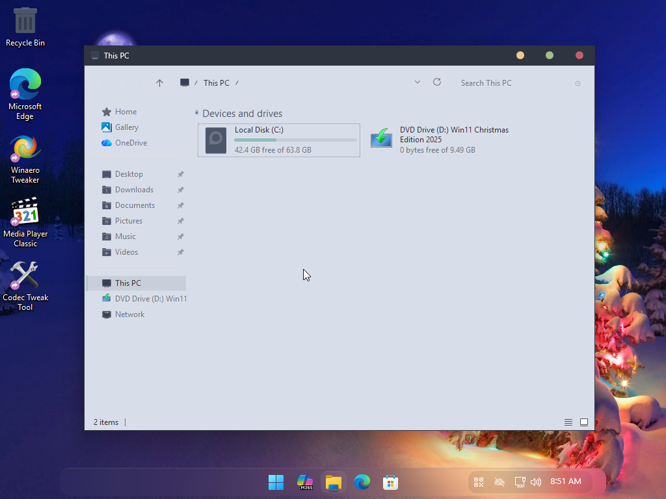The height and width of the screenshot is (499, 666).
Task: Click the path chevron after This PC
Action: click(237, 83)
